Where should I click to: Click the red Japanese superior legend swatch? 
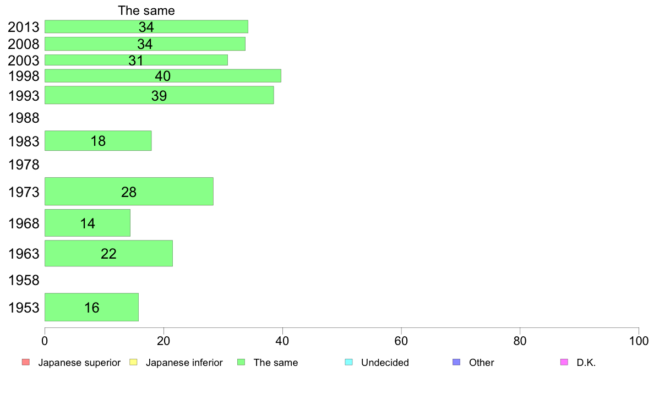click(26, 362)
